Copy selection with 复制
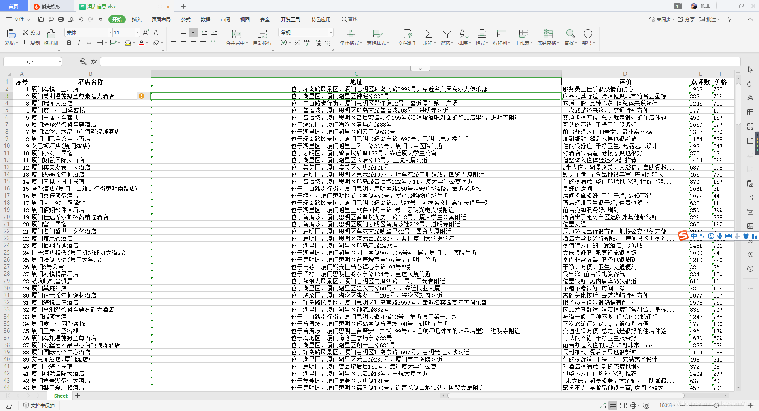Screen dimensions: 759x411 click(x=31, y=43)
